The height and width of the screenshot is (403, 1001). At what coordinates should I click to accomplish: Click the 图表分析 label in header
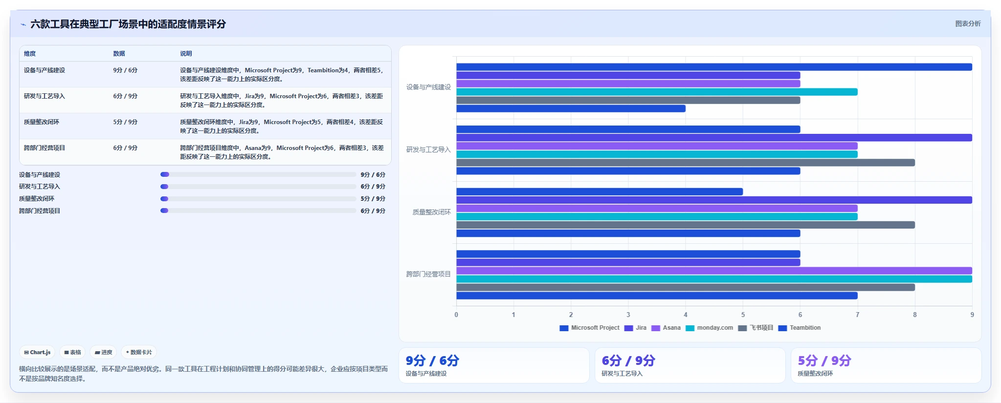tap(968, 23)
